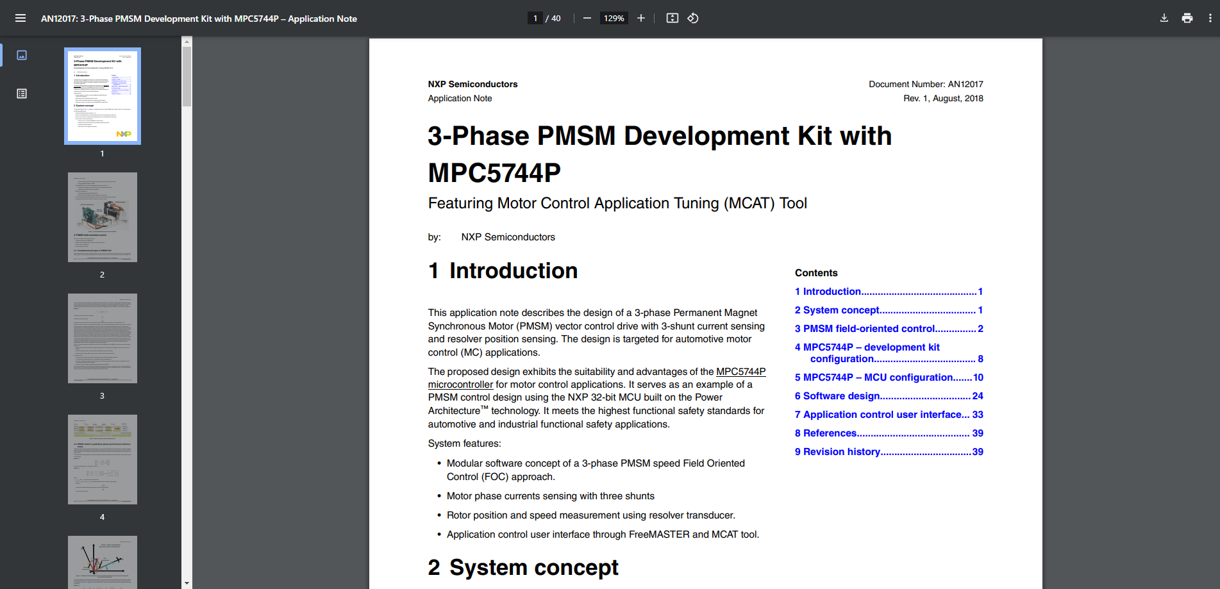Follow the 'MPC5744P microcontroller' hyperlink in text
The width and height of the screenshot is (1220, 589).
[x=740, y=372]
